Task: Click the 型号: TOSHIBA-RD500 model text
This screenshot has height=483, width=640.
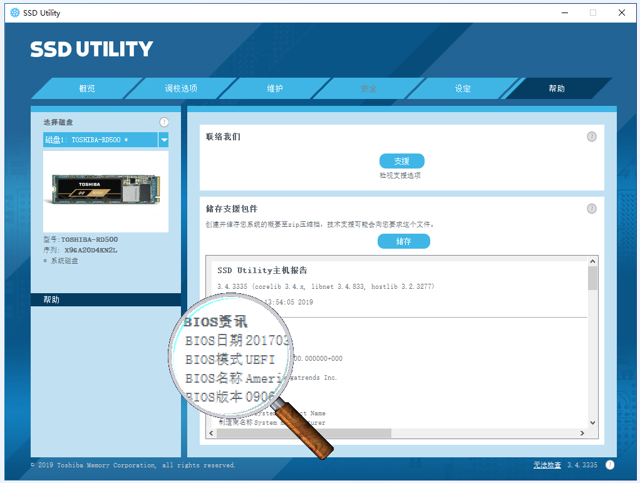Action: pyautogui.click(x=81, y=239)
